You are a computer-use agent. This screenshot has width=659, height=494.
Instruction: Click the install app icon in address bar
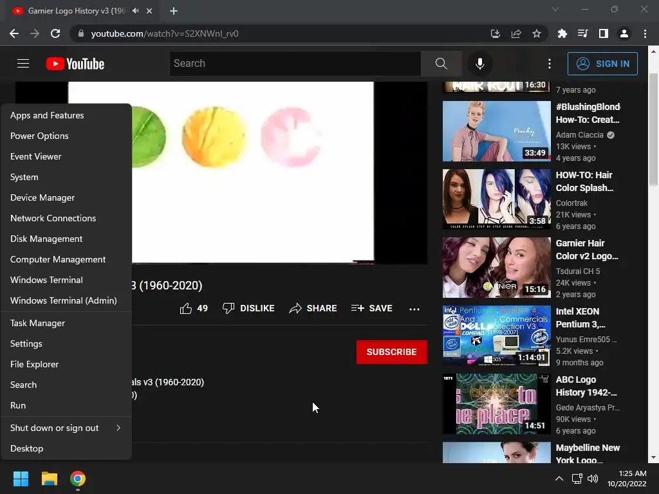coord(495,33)
